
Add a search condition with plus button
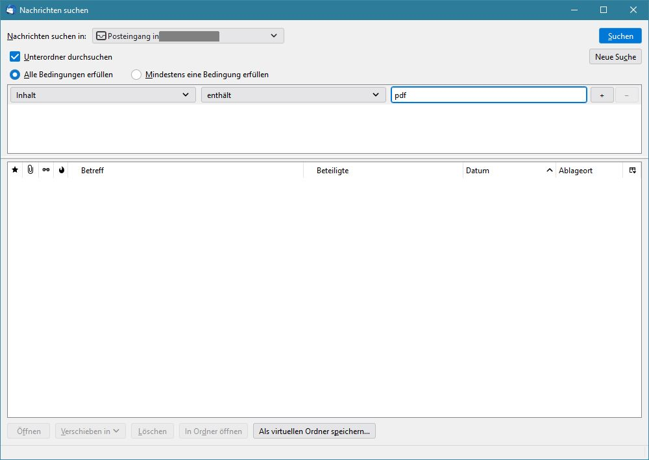coord(602,95)
